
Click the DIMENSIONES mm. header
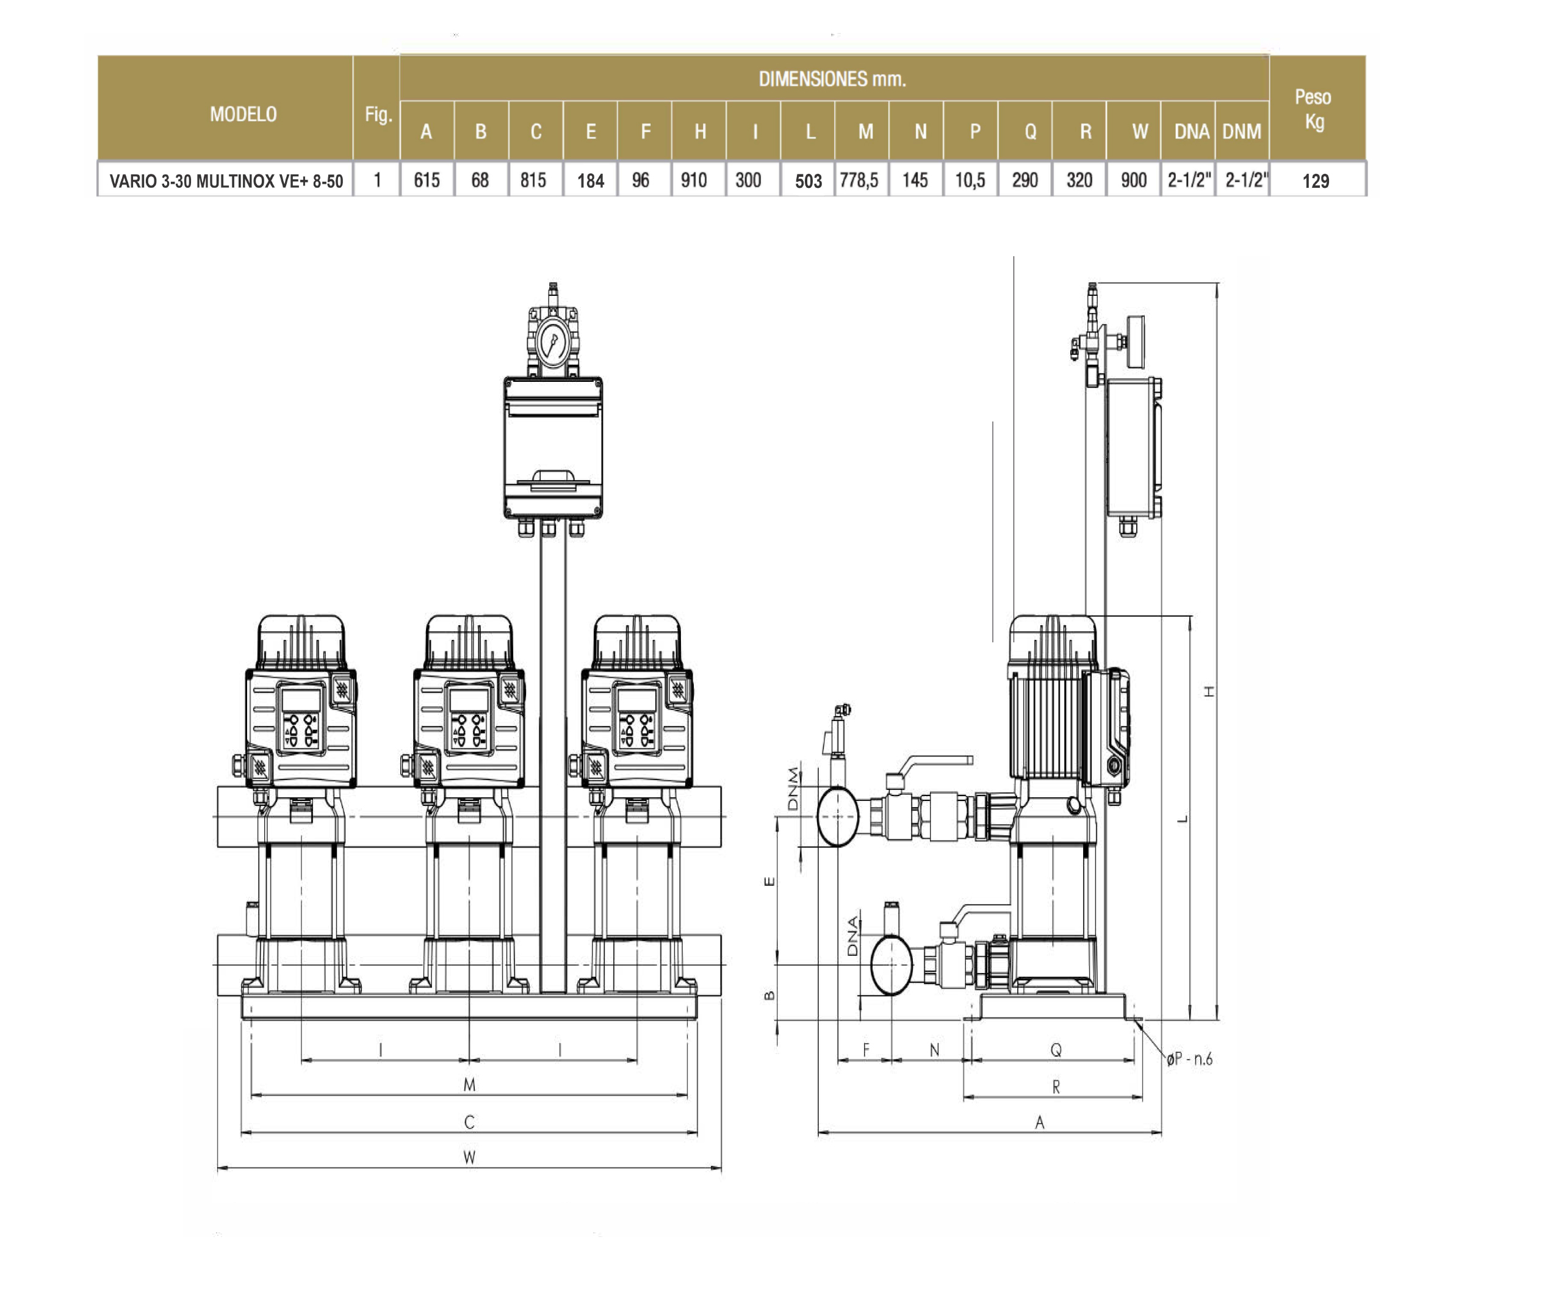[832, 79]
